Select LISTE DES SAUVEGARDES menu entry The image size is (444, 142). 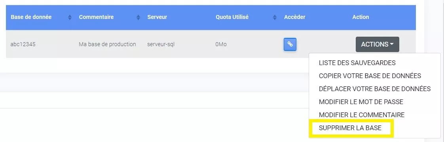coord(357,63)
